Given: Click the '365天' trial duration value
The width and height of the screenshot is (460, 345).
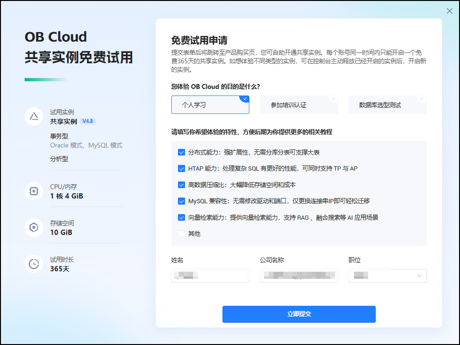Looking at the screenshot, I should tap(60, 269).
